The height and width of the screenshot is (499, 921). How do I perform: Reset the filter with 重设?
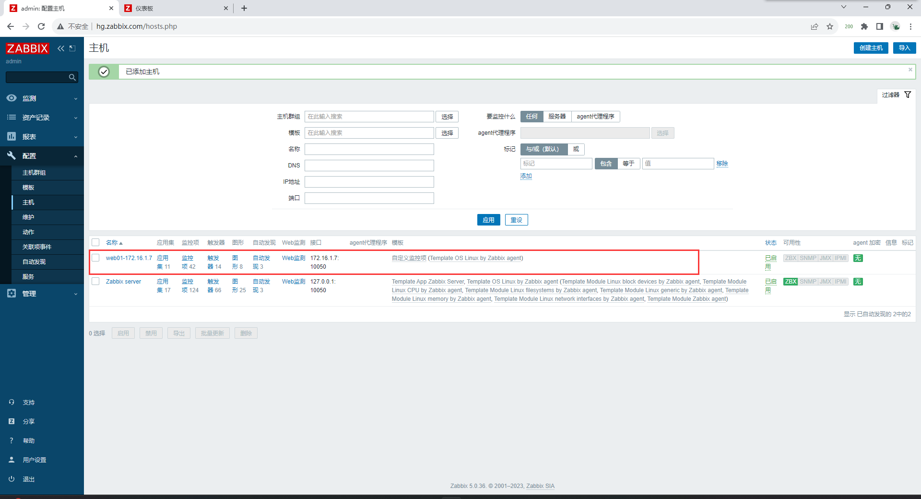tap(516, 220)
